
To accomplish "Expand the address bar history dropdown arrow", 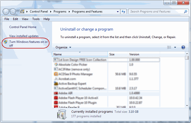I will (x=118, y=12).
